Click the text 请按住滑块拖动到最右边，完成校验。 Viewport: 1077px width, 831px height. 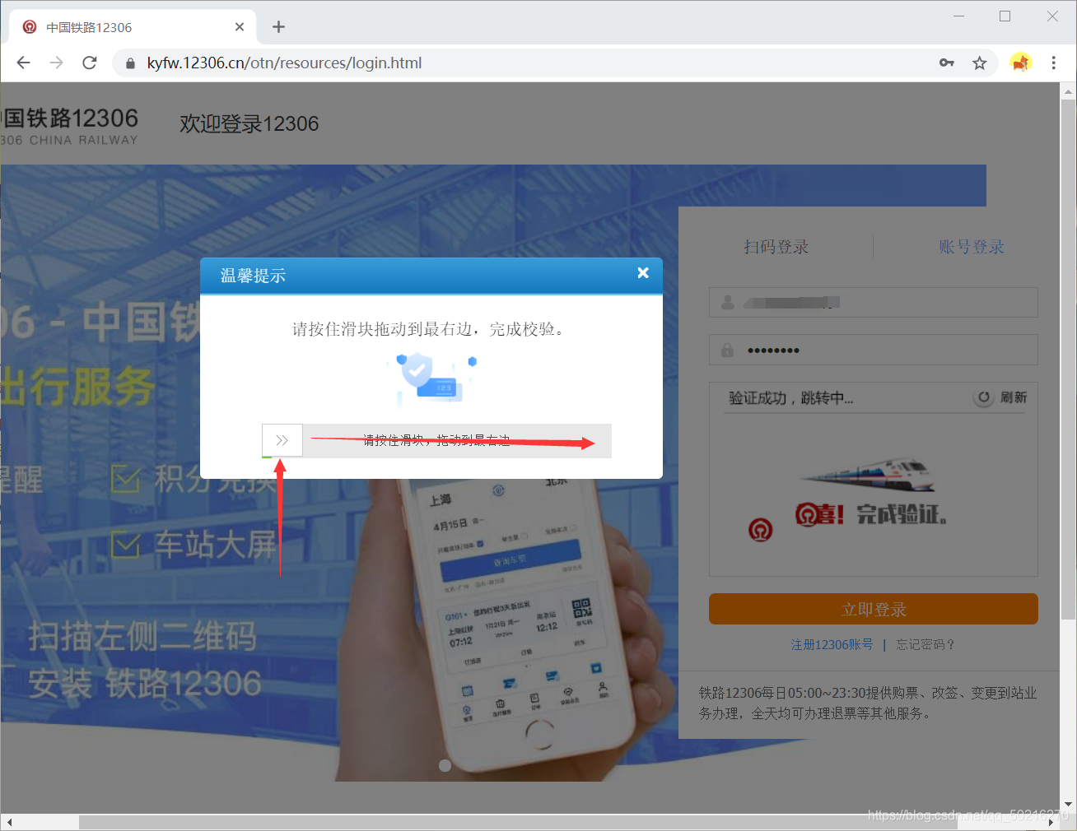(x=430, y=329)
